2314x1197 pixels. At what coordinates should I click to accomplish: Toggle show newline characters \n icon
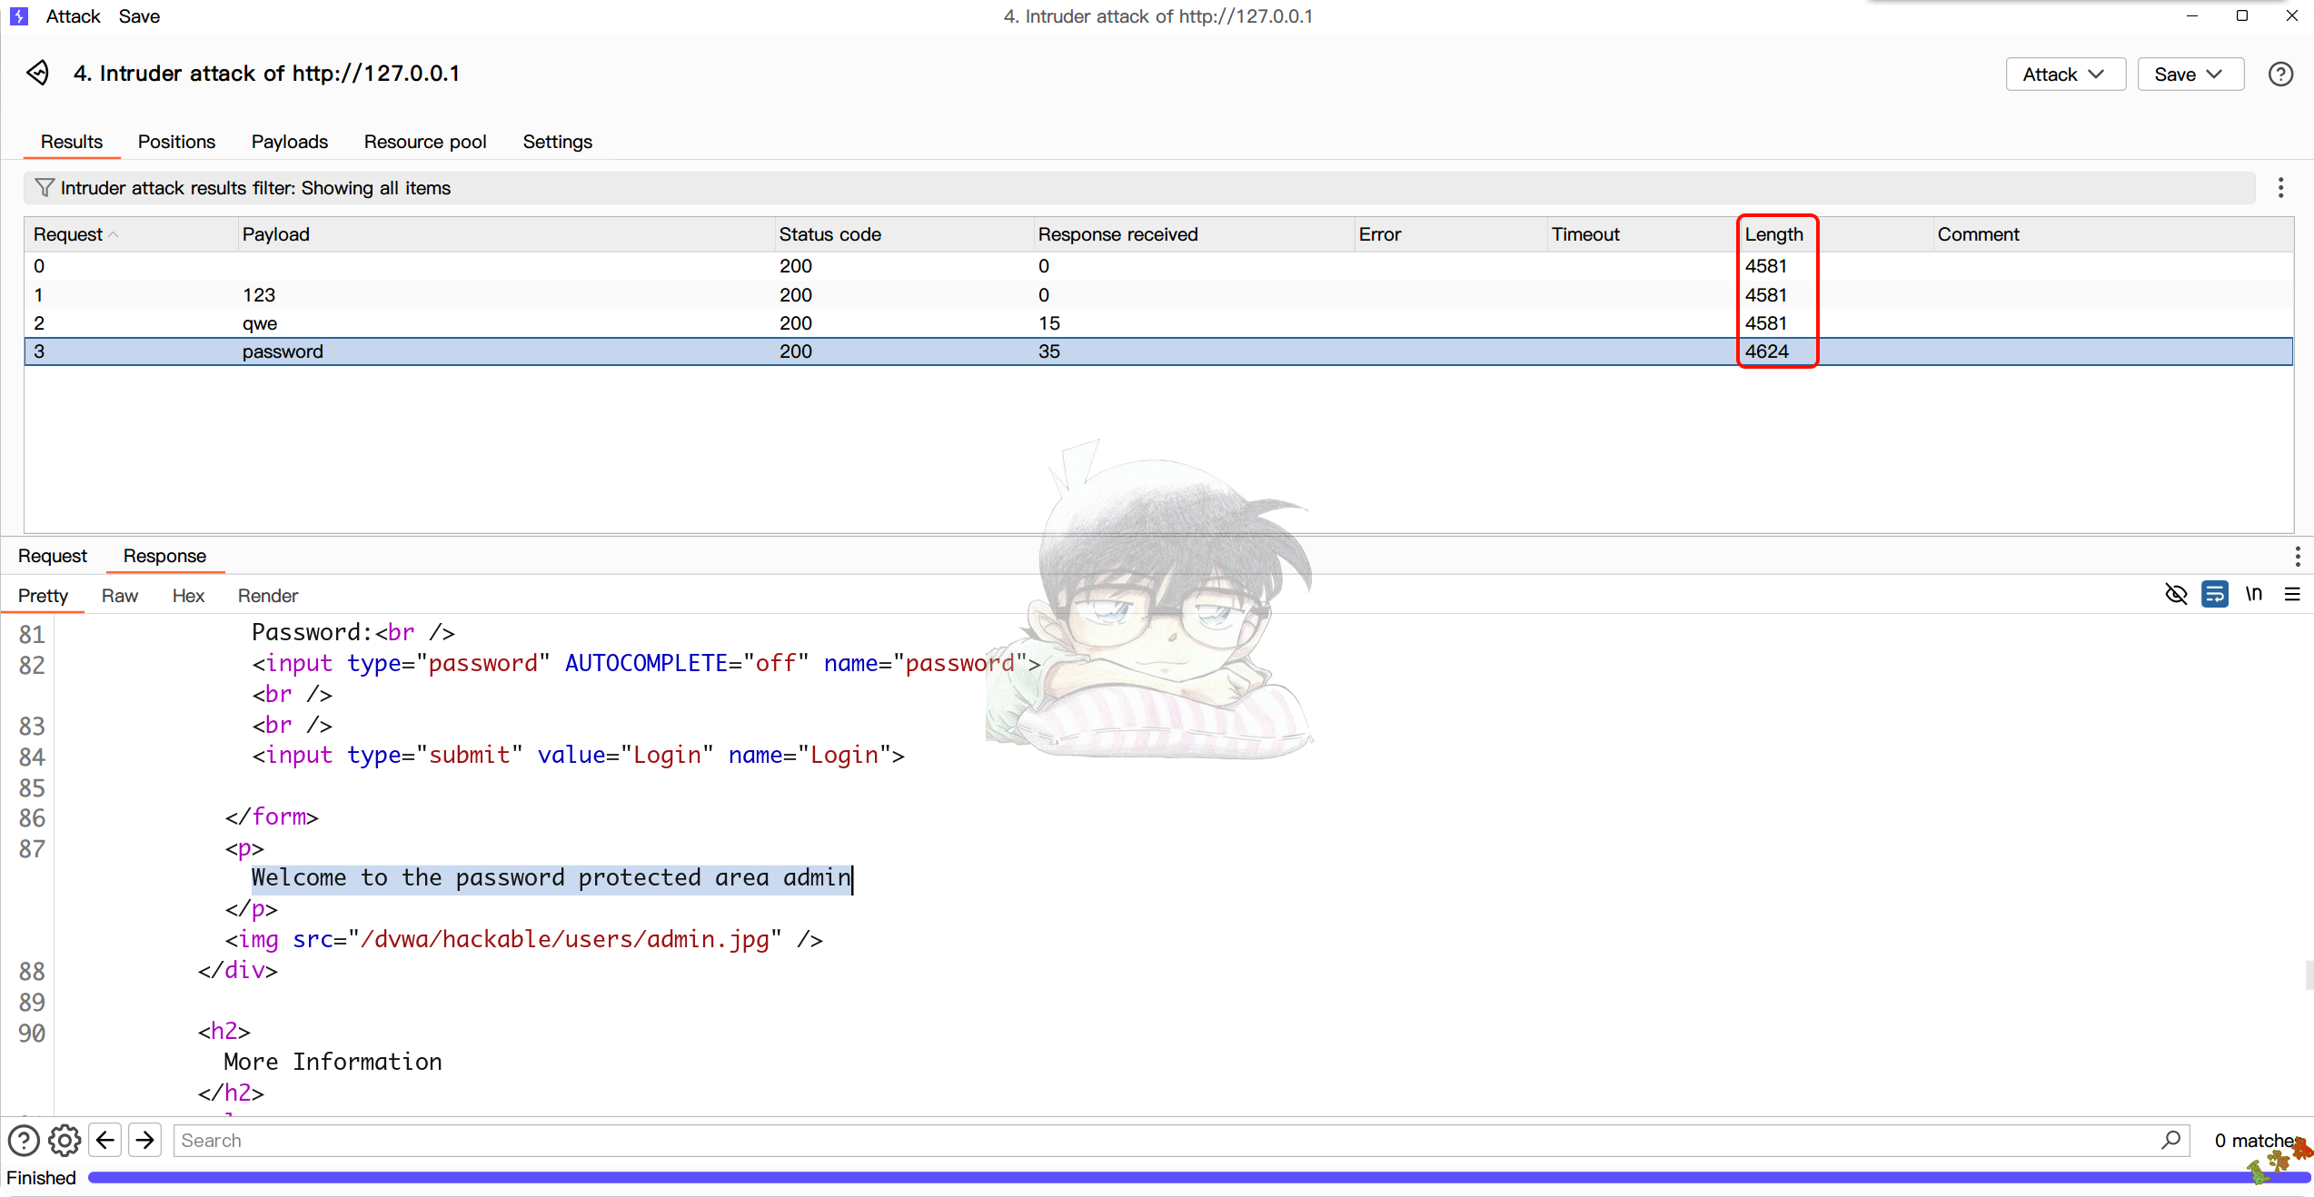coord(2254,594)
